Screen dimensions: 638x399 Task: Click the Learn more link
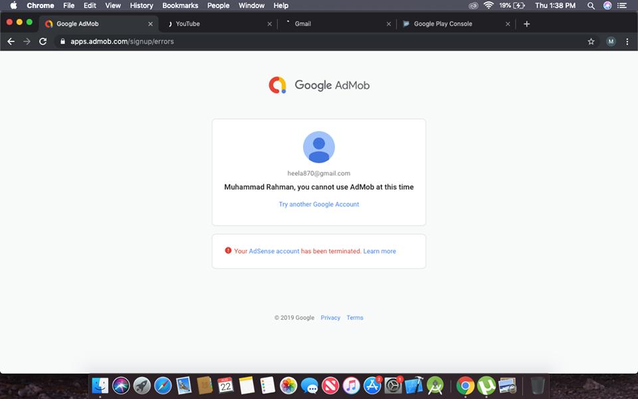pyautogui.click(x=379, y=251)
